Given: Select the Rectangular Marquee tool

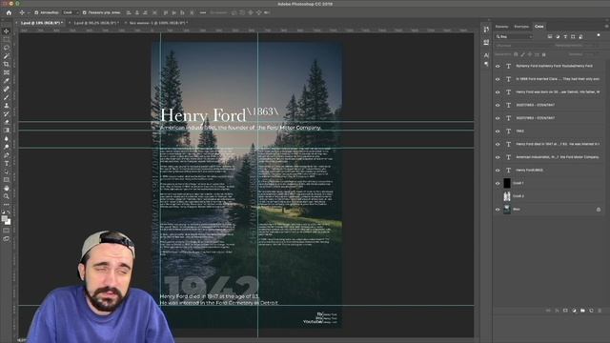Looking at the screenshot, I should [x=7, y=39].
